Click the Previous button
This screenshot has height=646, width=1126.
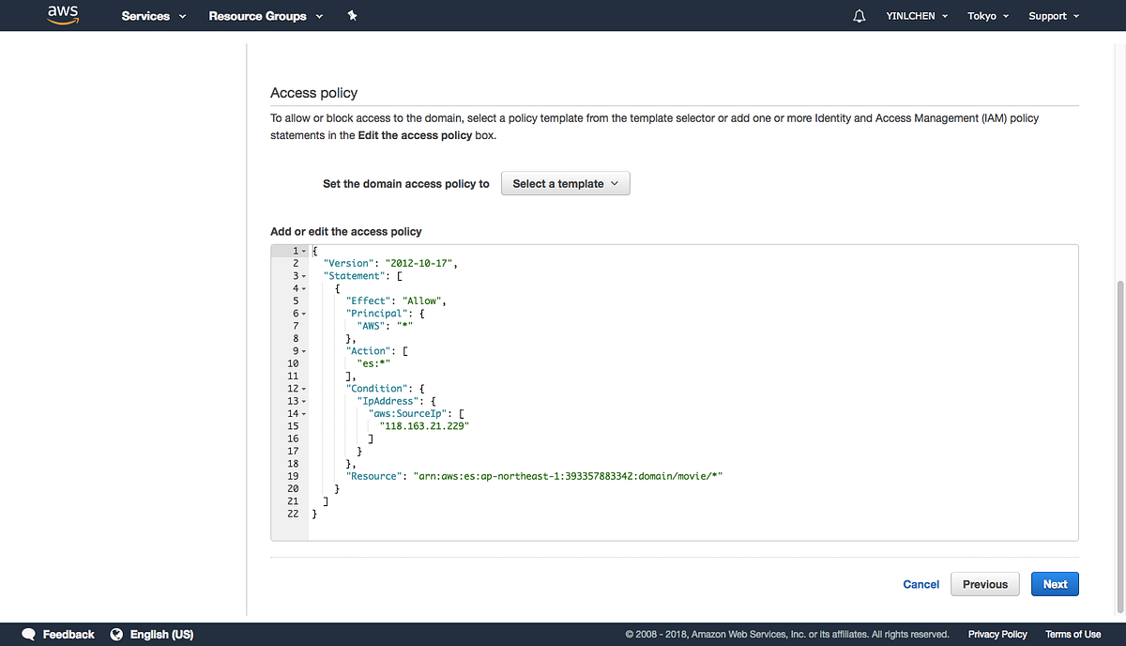click(x=984, y=583)
